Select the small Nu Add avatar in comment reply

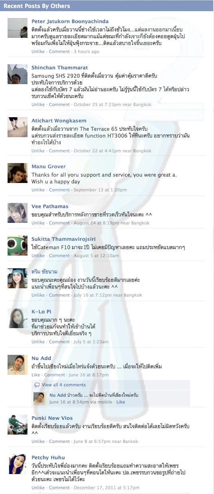point(39,399)
